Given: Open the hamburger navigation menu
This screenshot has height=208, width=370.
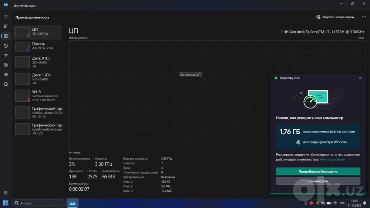Looking at the screenshot, I should pos(6,17).
